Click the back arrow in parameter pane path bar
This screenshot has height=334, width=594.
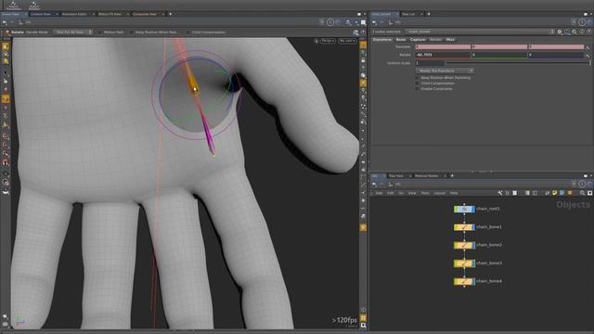(374, 22)
